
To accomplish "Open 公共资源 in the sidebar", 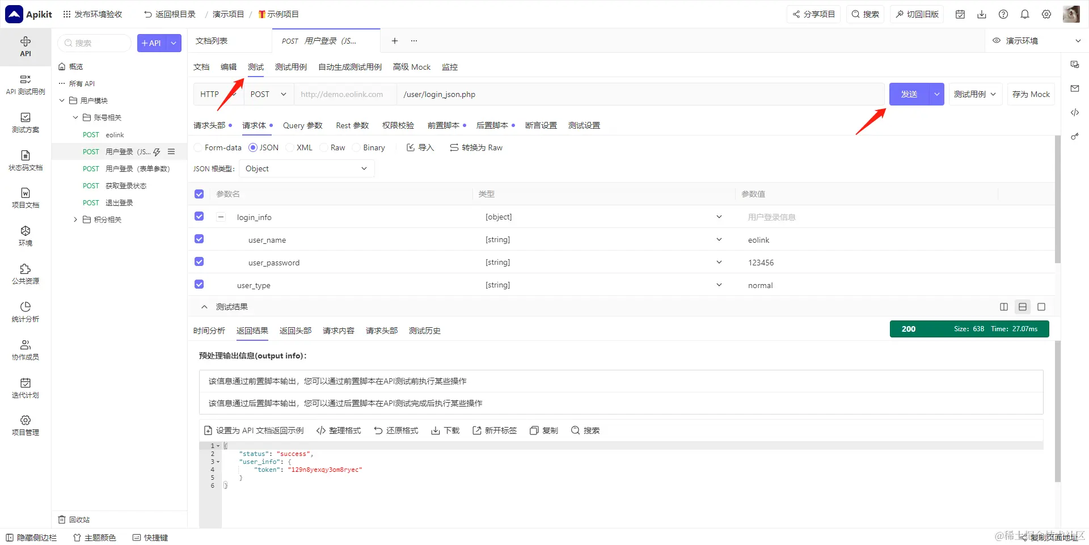I will [x=26, y=274].
